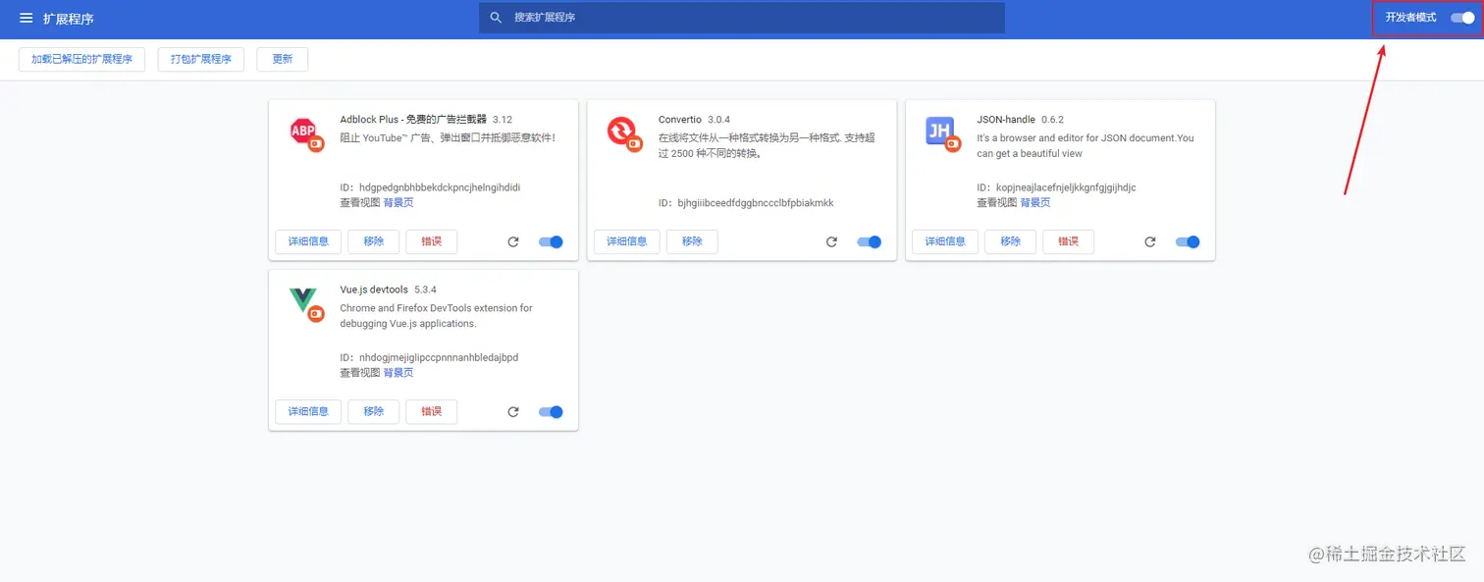Click the Vue.js devtools logo

305,303
